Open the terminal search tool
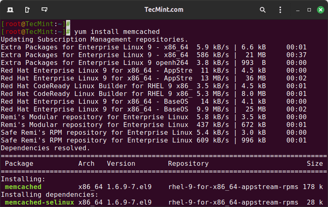Screen dimensions: 328x207 point(263,10)
